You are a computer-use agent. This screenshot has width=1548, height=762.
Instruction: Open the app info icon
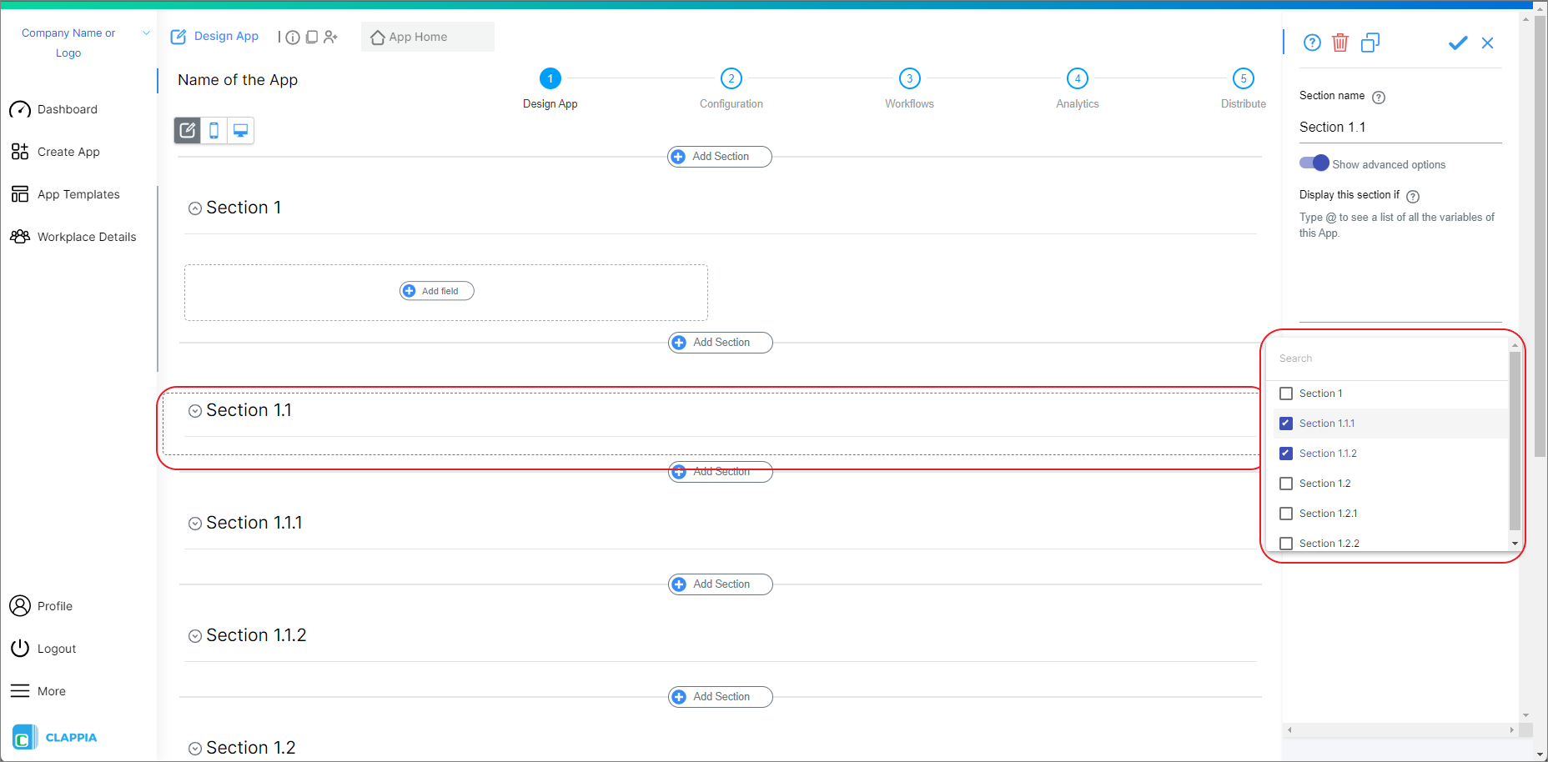pyautogui.click(x=292, y=37)
